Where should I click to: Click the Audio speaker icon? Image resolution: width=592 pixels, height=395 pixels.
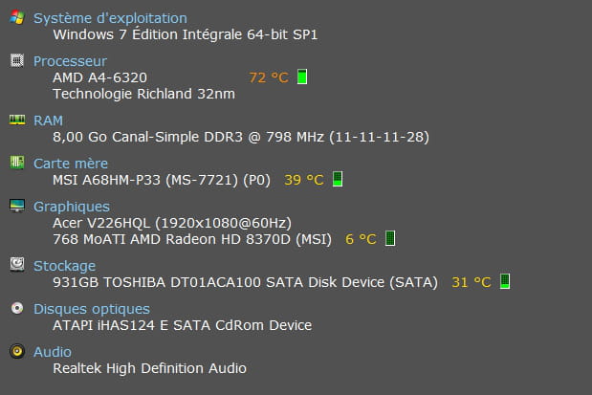coord(16,352)
